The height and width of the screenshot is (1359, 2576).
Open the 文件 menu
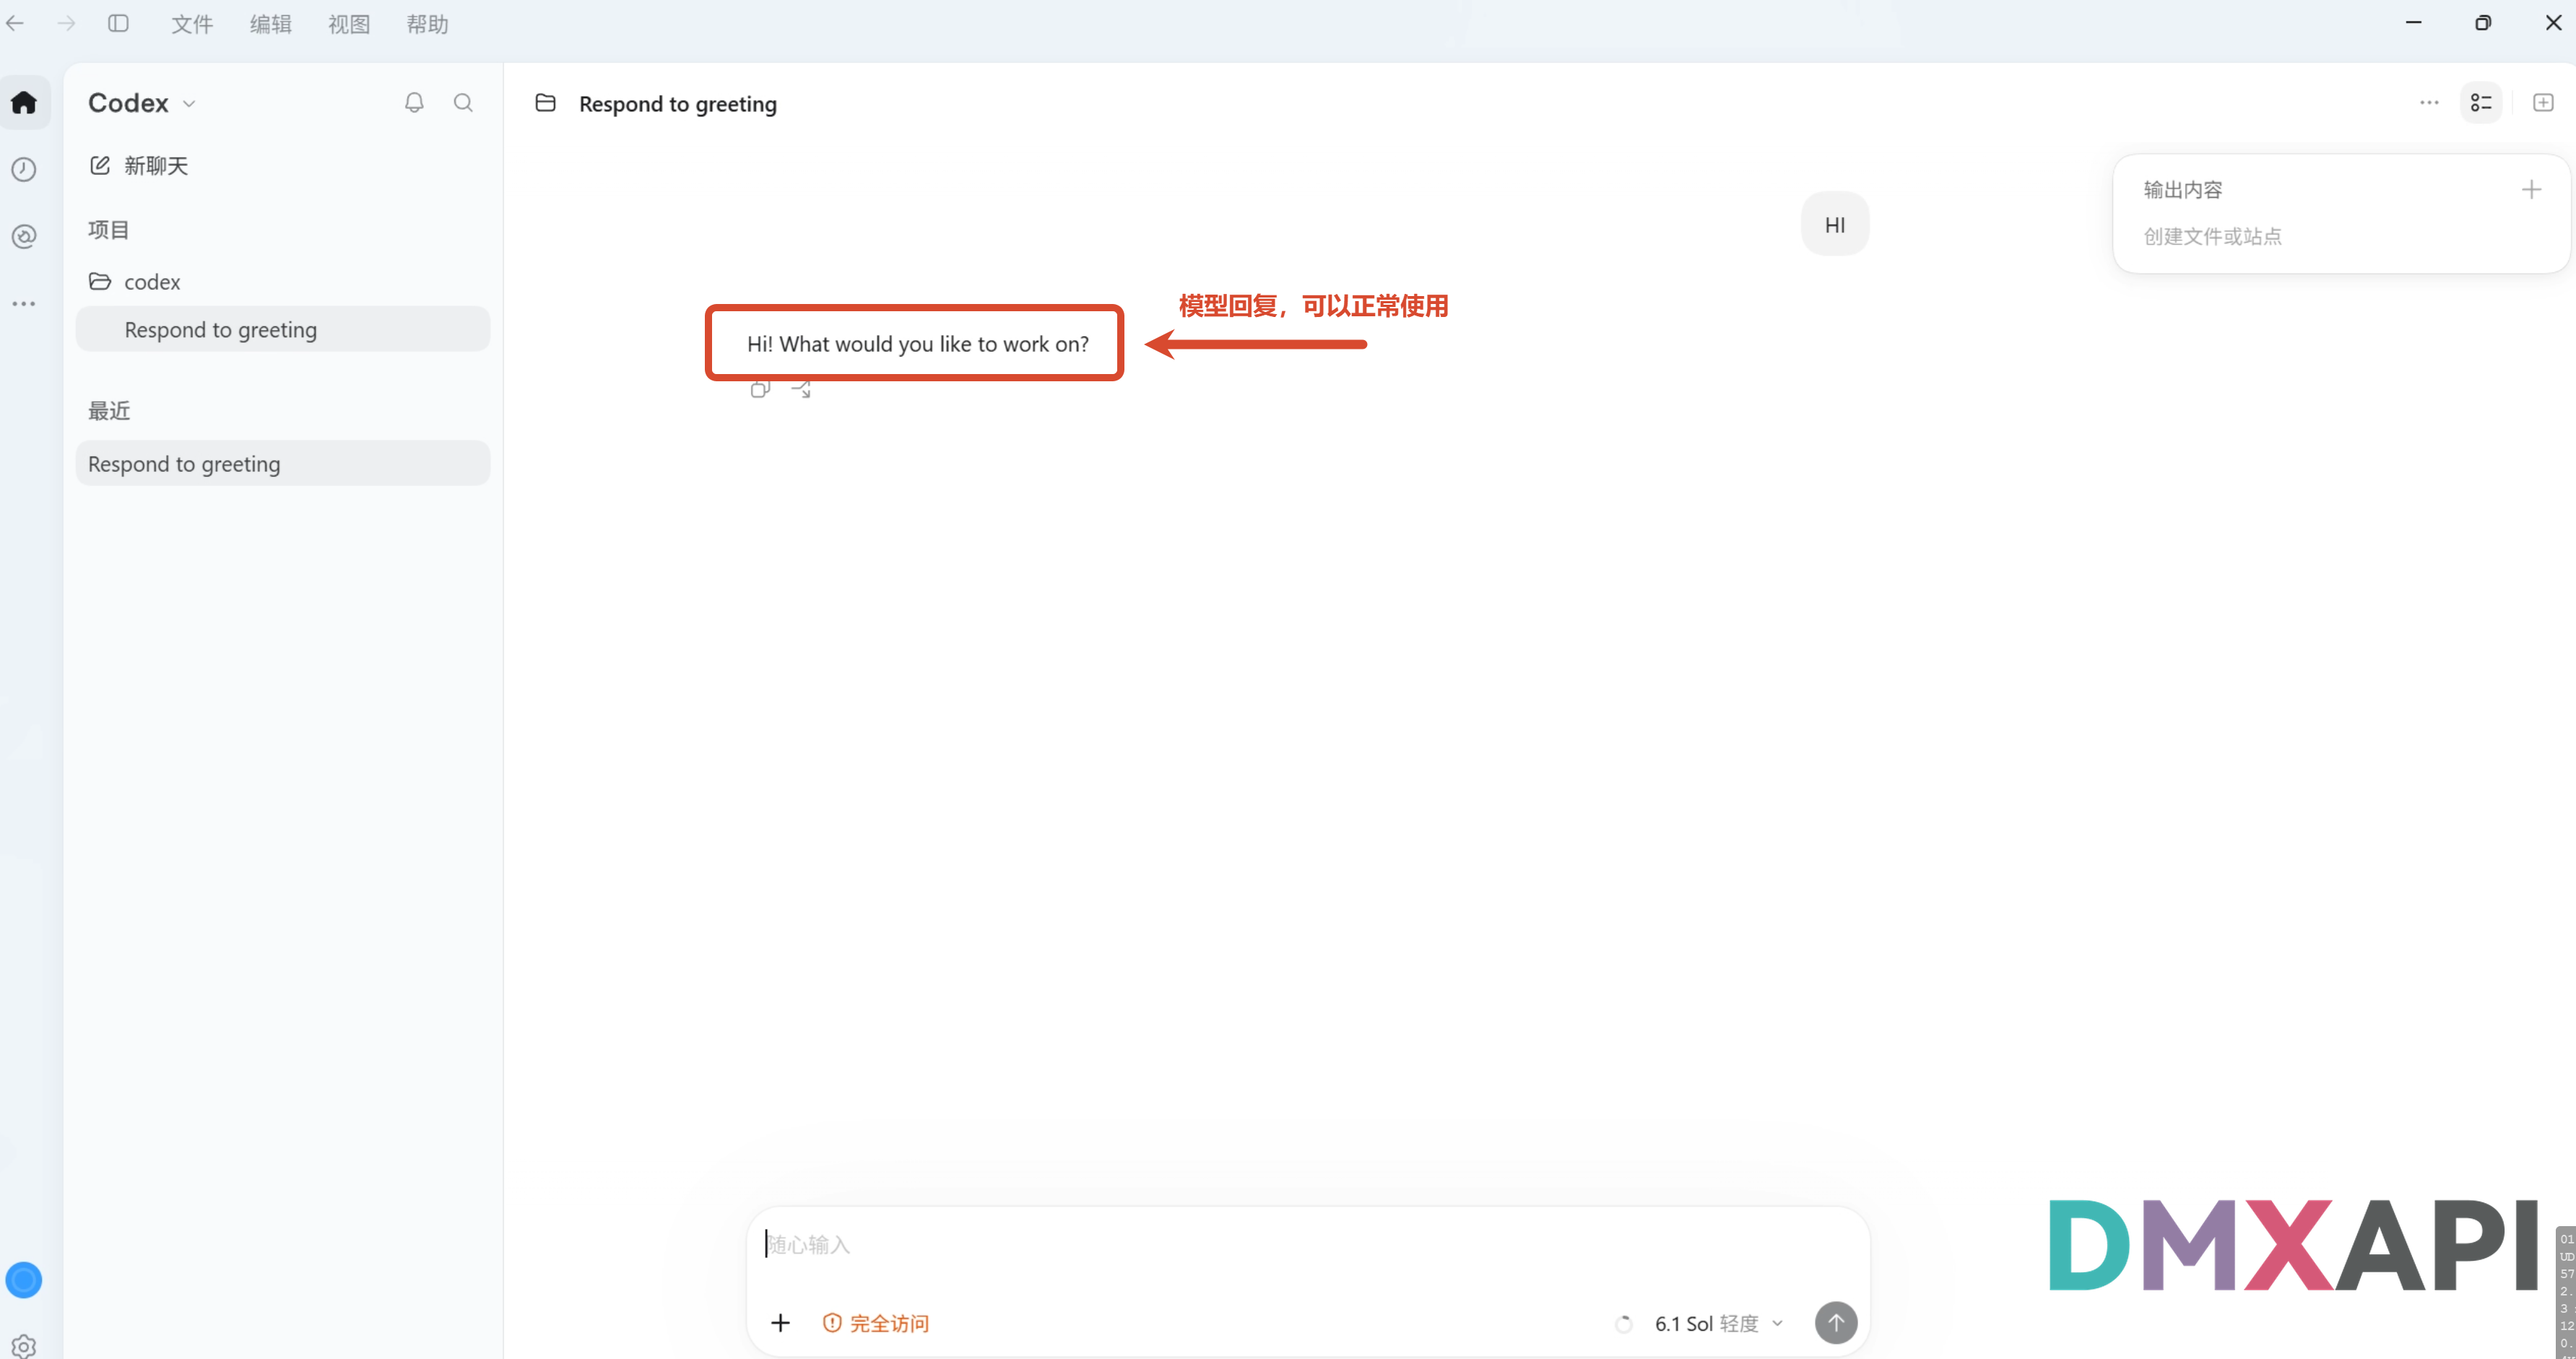pyautogui.click(x=192, y=24)
